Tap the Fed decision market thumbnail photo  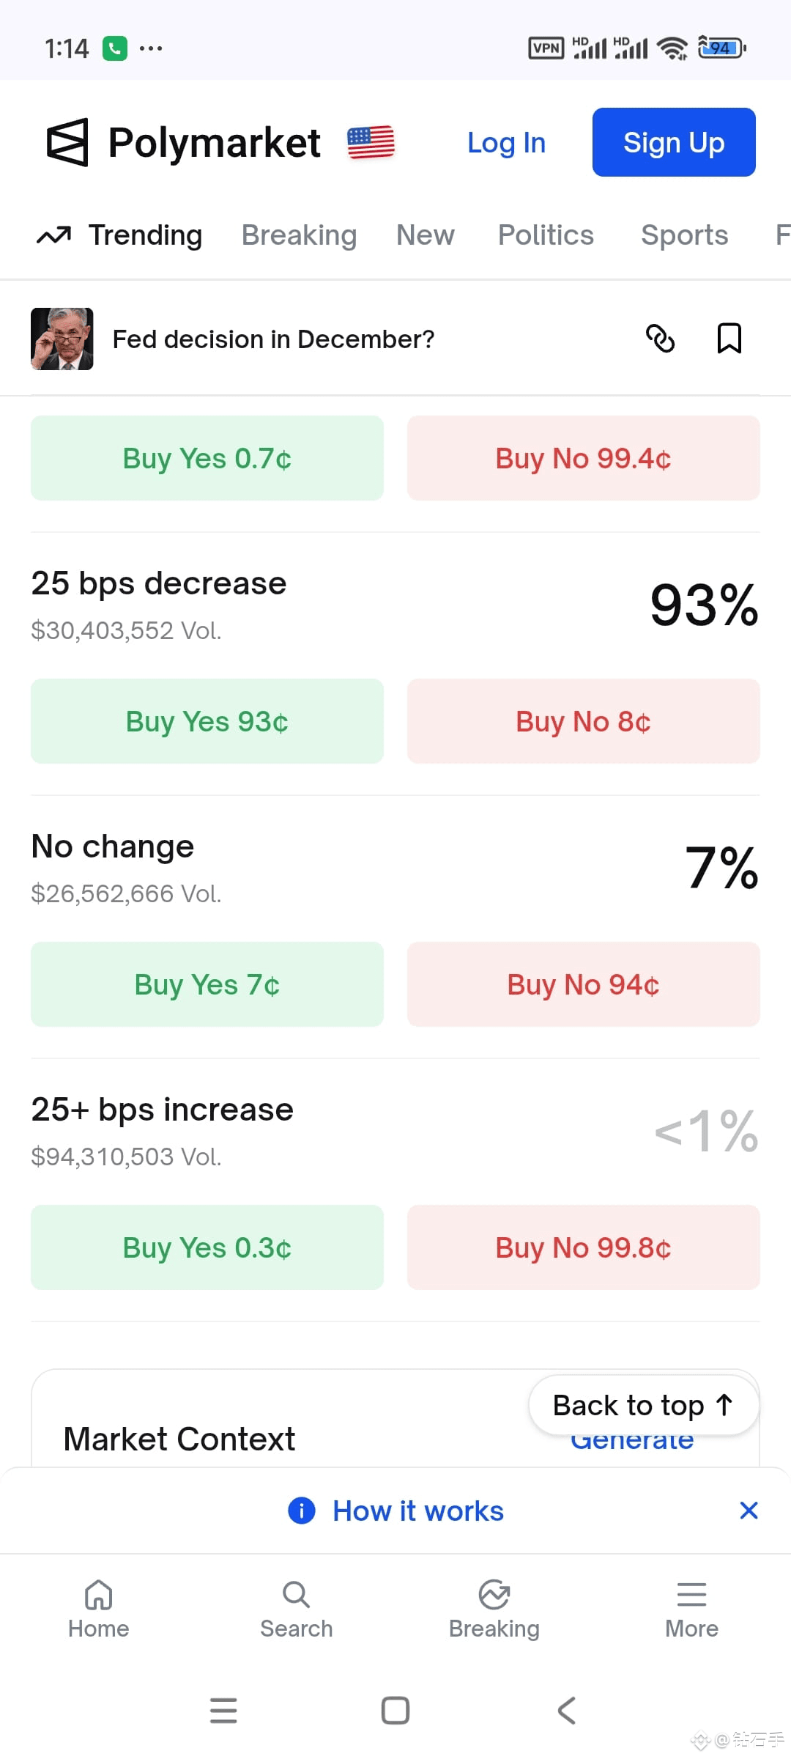(62, 339)
